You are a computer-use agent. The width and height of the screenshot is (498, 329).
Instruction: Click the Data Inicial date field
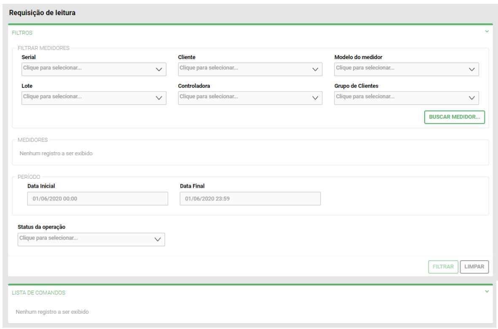97,199
